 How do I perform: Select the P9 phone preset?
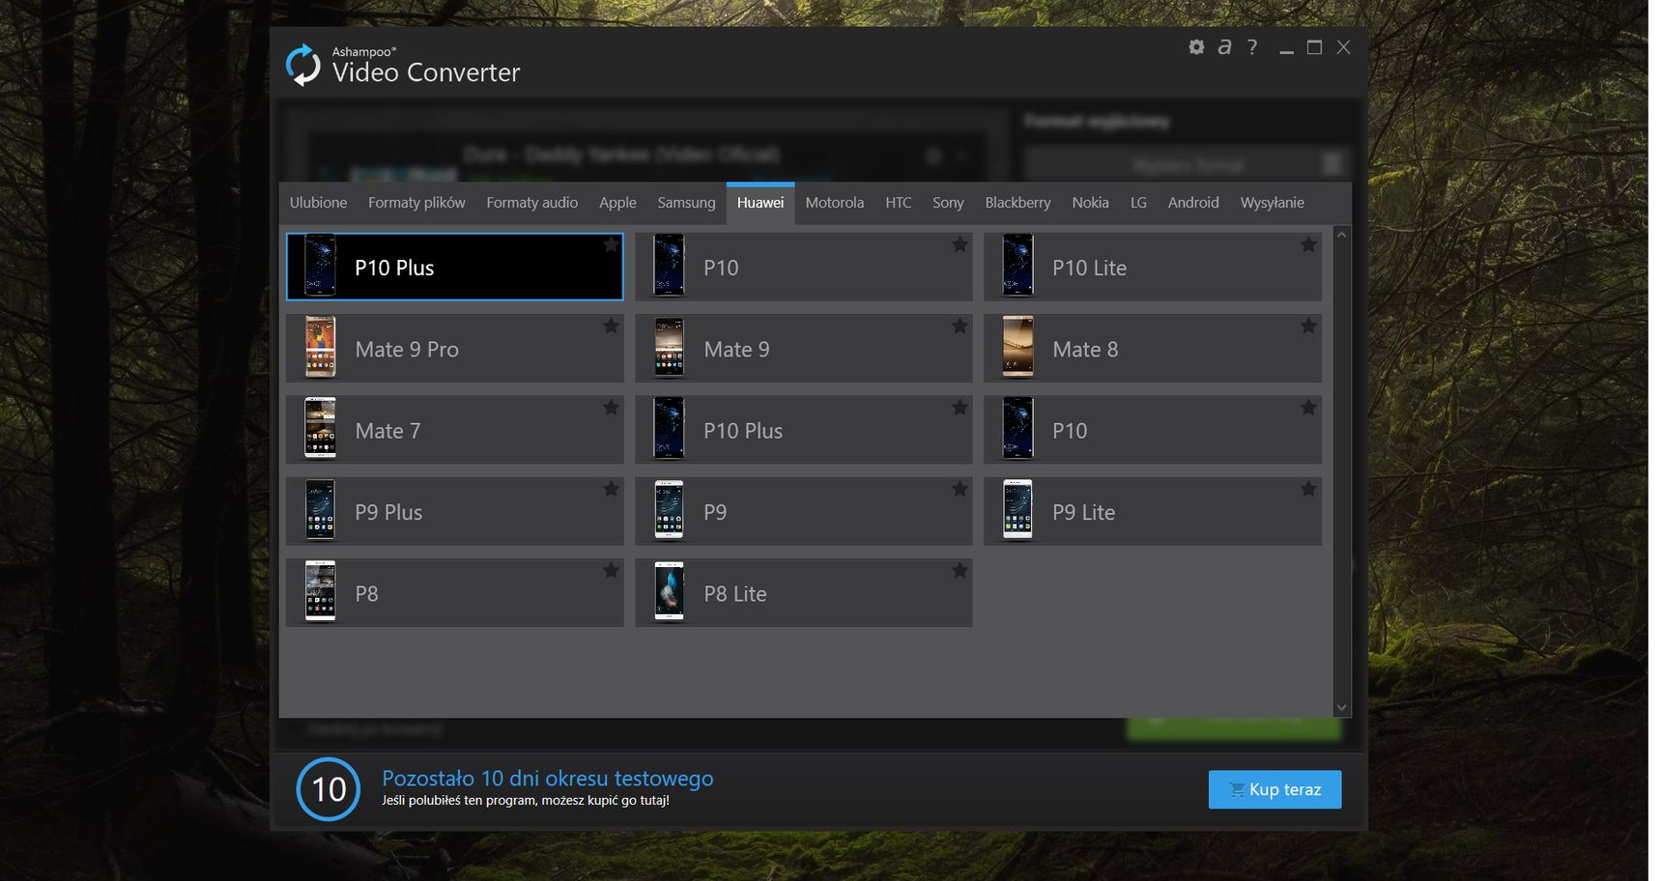pyautogui.click(x=804, y=511)
